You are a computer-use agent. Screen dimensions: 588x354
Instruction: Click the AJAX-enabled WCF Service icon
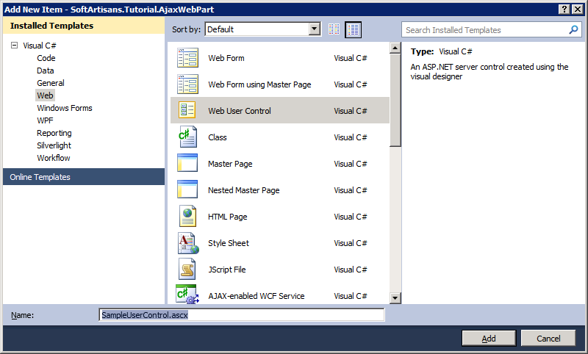(x=187, y=295)
